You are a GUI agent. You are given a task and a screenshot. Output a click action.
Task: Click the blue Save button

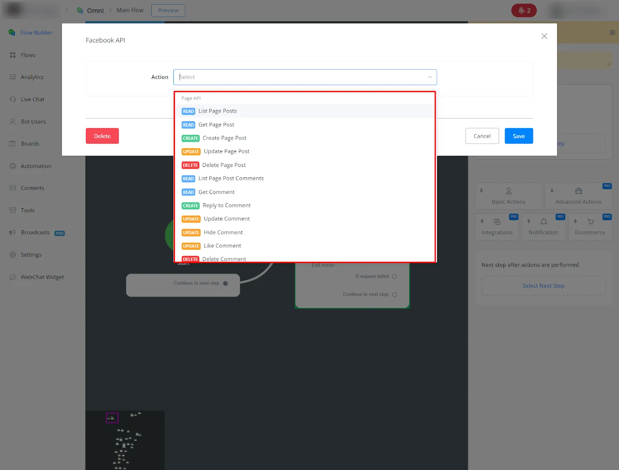[519, 136]
